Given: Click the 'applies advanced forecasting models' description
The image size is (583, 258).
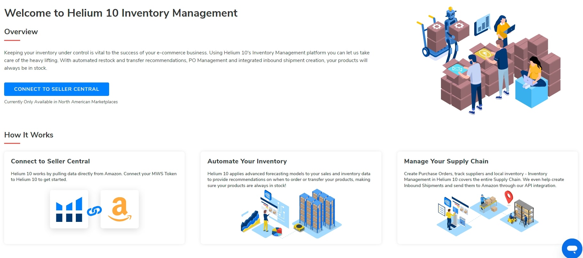Looking at the screenshot, I should (x=289, y=180).
